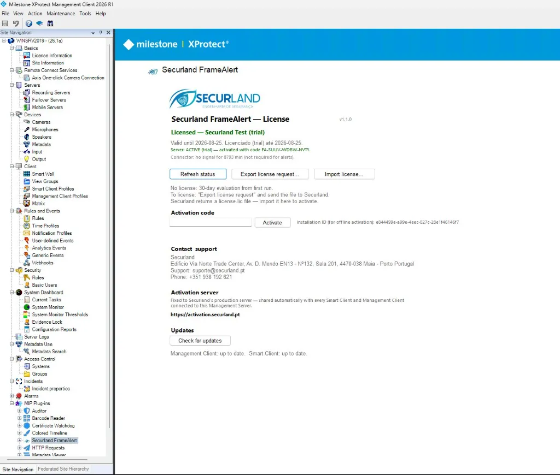Collapse the Basics tree node
Screen dimensions: 560x475
tap(12, 48)
